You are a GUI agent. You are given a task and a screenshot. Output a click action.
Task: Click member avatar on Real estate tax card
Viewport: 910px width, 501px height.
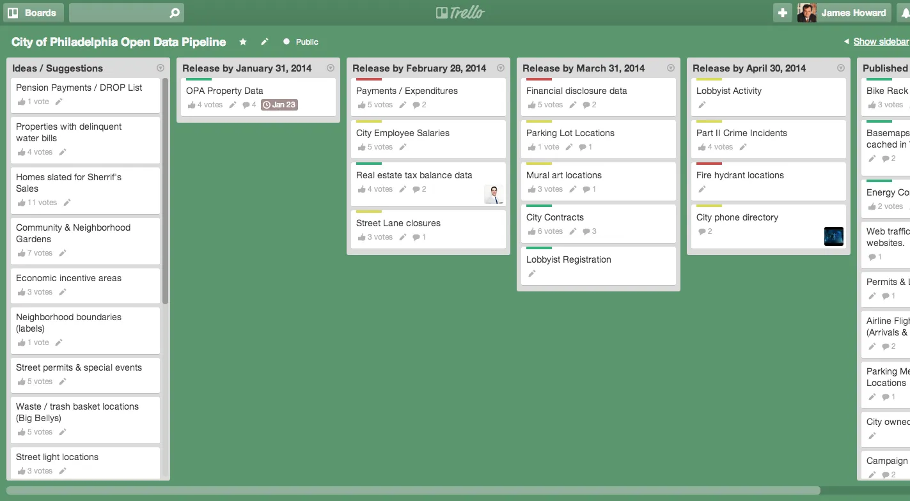pos(494,194)
